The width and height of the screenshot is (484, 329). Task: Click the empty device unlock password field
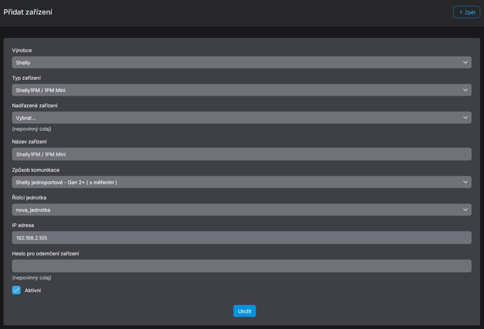coord(241,266)
